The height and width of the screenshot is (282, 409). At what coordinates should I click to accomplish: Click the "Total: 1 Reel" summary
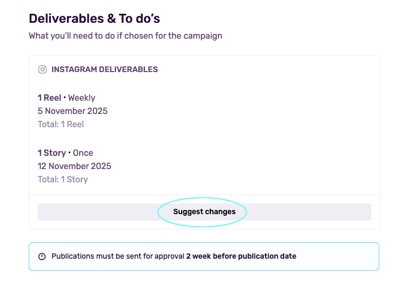[61, 124]
